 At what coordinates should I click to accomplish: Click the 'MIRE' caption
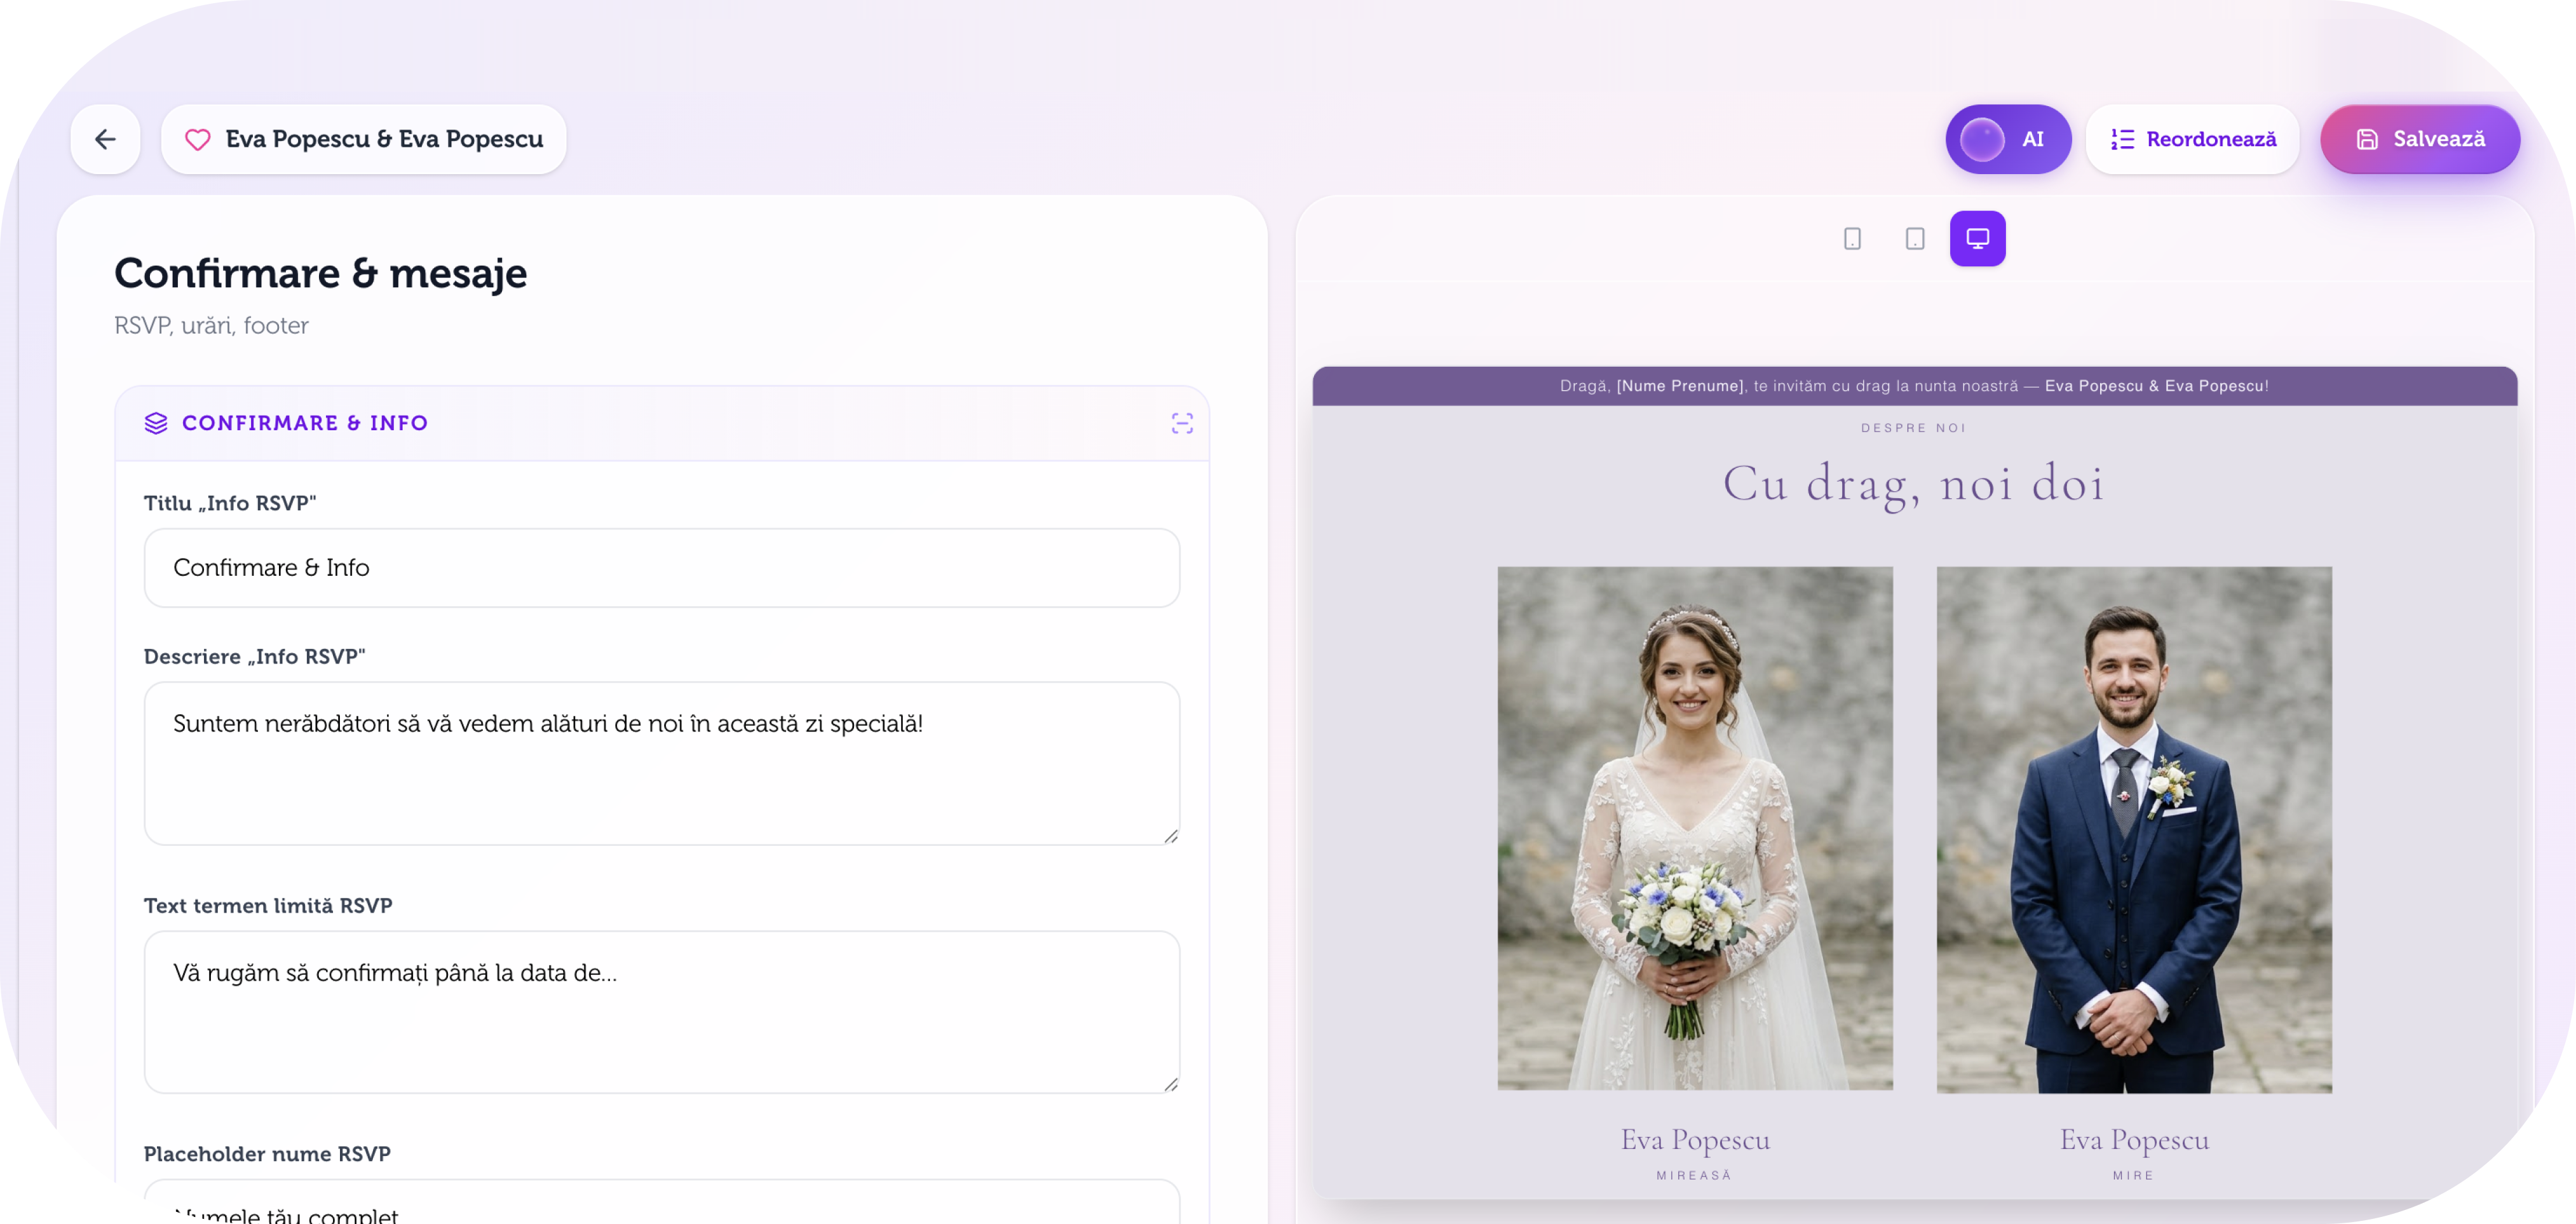(x=2134, y=1175)
